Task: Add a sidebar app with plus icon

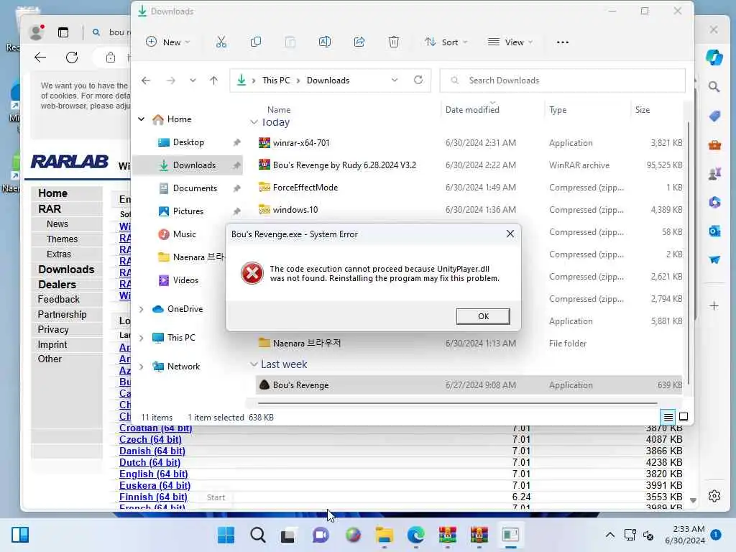Action: point(714,306)
